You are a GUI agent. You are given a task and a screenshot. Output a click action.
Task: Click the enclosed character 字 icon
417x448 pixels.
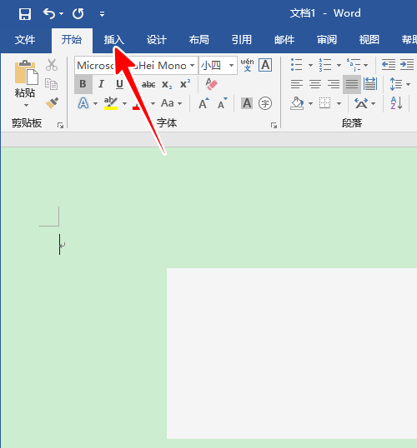click(x=265, y=103)
